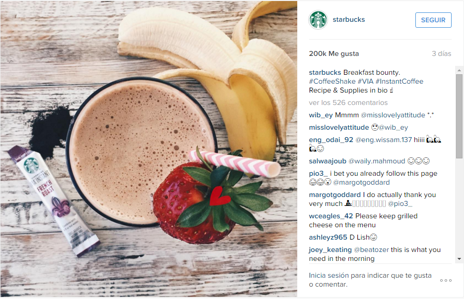The image size is (464, 299).
Task: Open the #CoffeeShake hashtag
Action: 332,82
